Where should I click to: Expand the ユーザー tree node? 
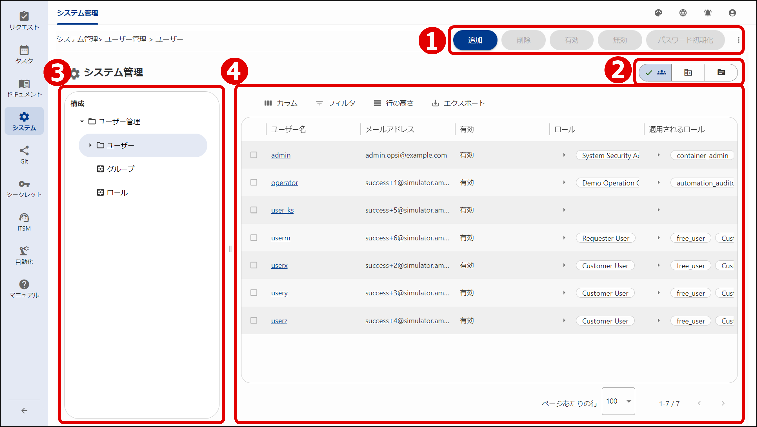(x=90, y=145)
